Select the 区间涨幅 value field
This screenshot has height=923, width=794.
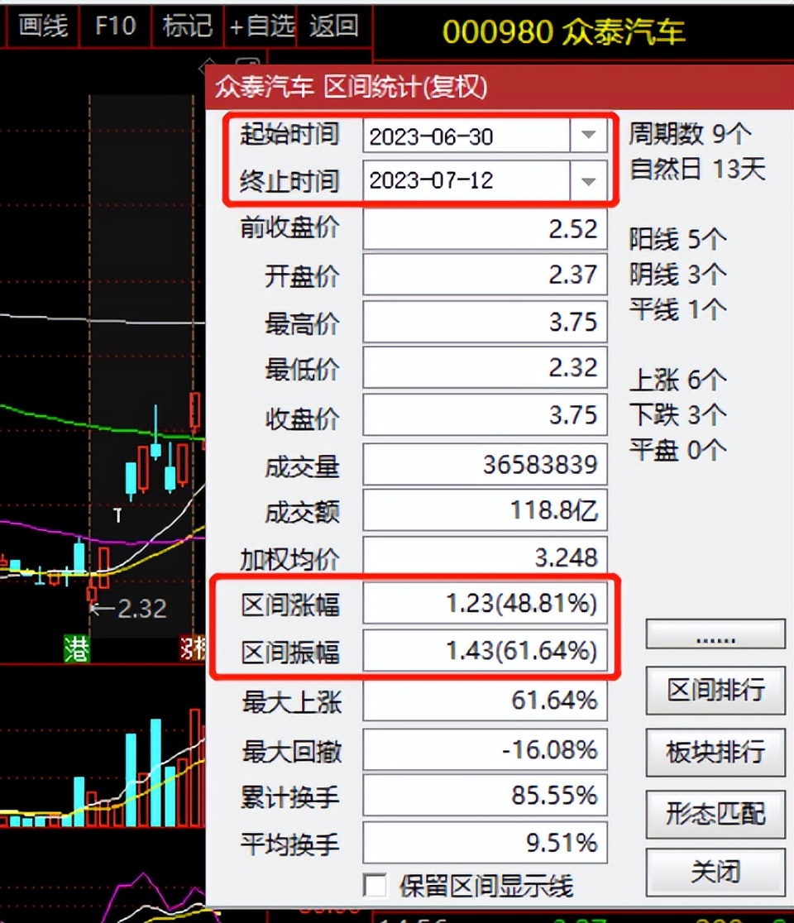[x=485, y=605]
